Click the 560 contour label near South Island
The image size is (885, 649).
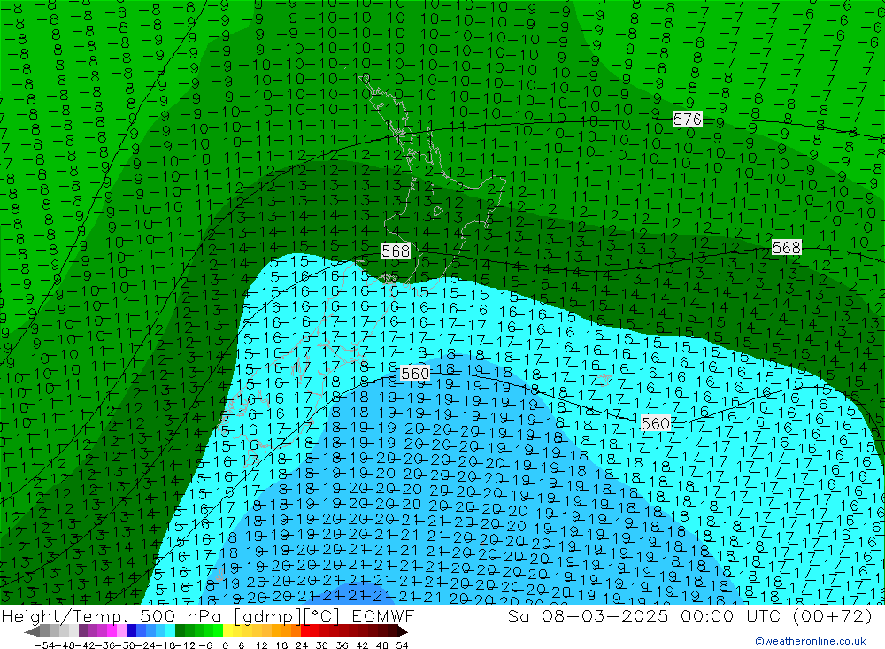(x=415, y=374)
